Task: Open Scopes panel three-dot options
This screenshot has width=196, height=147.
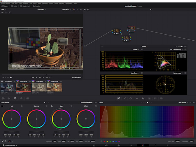Action: tap(185, 46)
